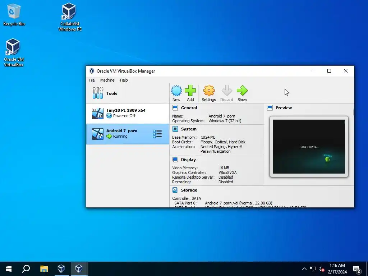This screenshot has height=276, width=368.
Task: Open the notification center icon
Action: point(357,269)
